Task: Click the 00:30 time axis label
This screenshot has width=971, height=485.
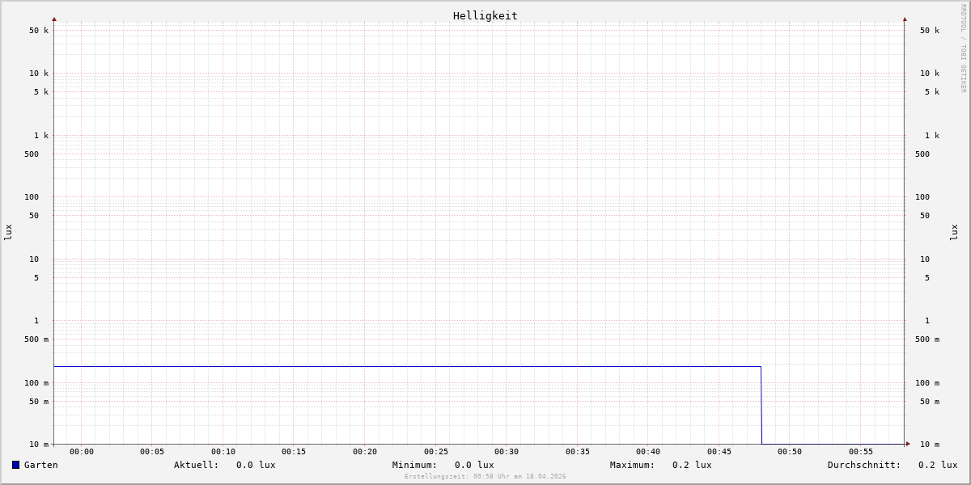Action: pos(507,452)
